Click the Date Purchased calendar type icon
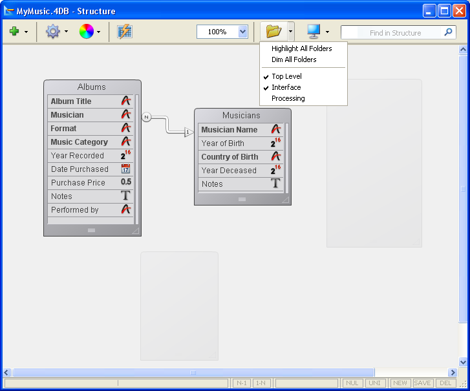The width and height of the screenshot is (470, 391). coord(125,169)
